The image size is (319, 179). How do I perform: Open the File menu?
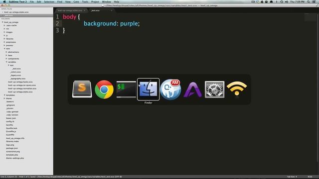pos(32,1)
